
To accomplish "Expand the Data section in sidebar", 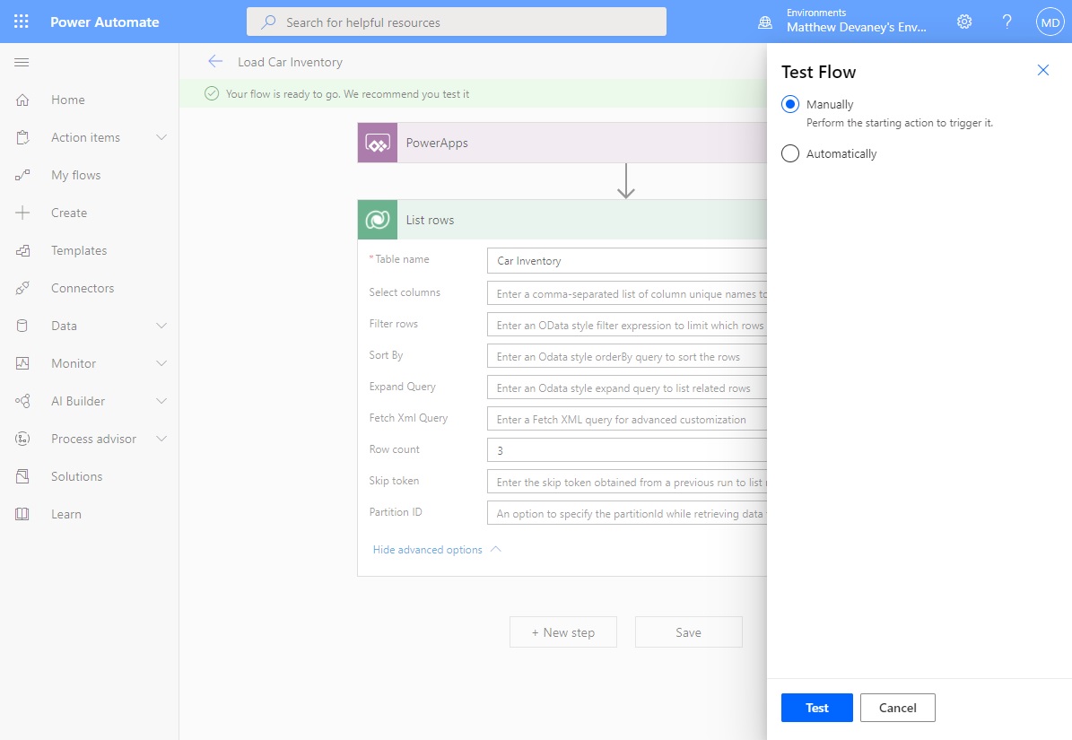I will [89, 325].
